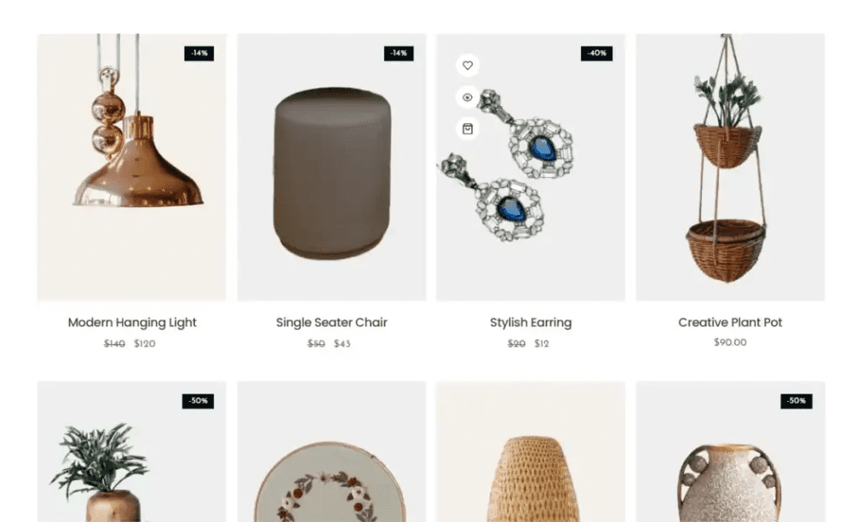Click -14% badge on Modern Hanging Light
860x522 pixels.
click(199, 53)
